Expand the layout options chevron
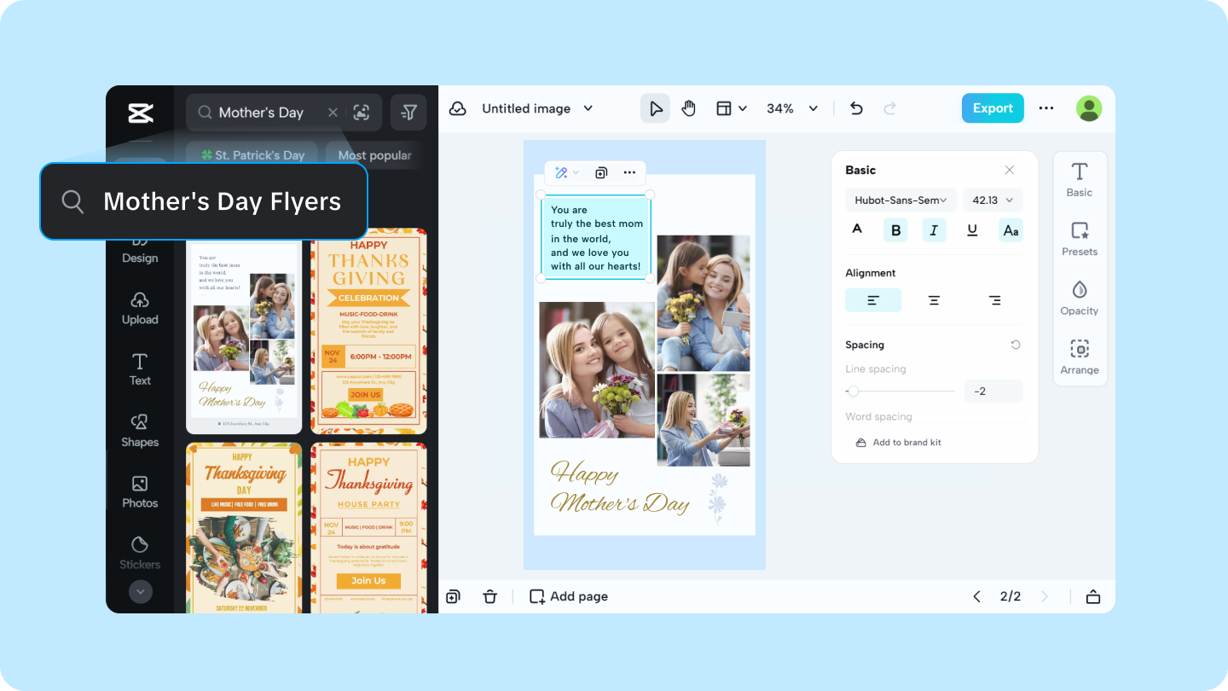Viewport: 1228px width, 691px height. pyautogui.click(x=743, y=108)
